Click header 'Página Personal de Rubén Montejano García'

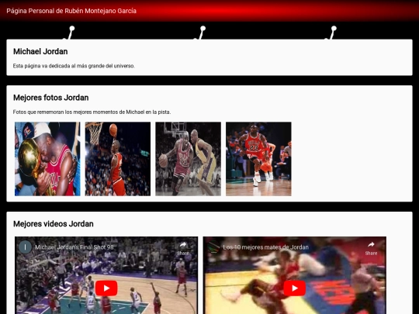click(x=71, y=11)
